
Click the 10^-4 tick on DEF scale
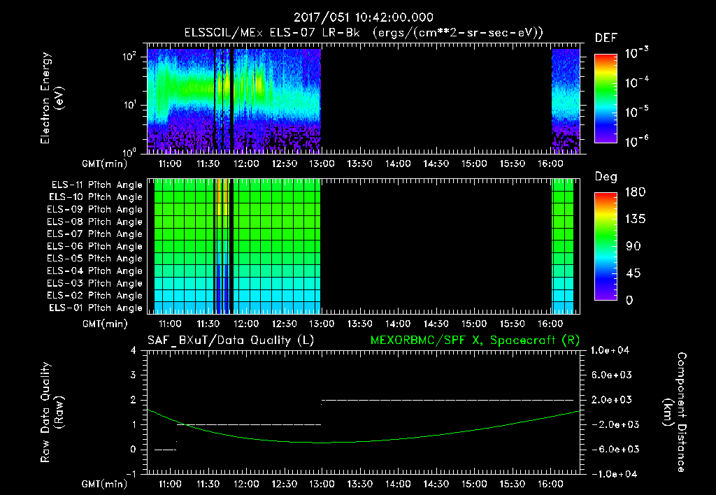637,82
